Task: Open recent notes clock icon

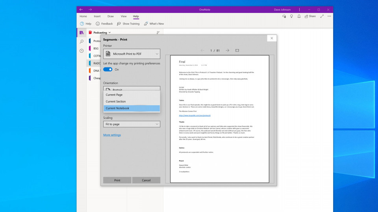Action: [82, 51]
